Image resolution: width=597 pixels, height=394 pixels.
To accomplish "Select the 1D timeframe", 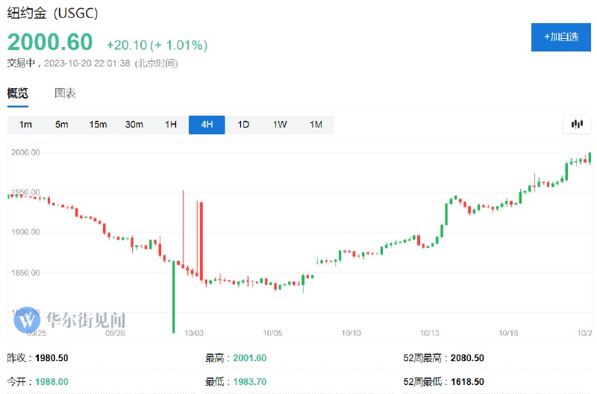I will click(243, 125).
